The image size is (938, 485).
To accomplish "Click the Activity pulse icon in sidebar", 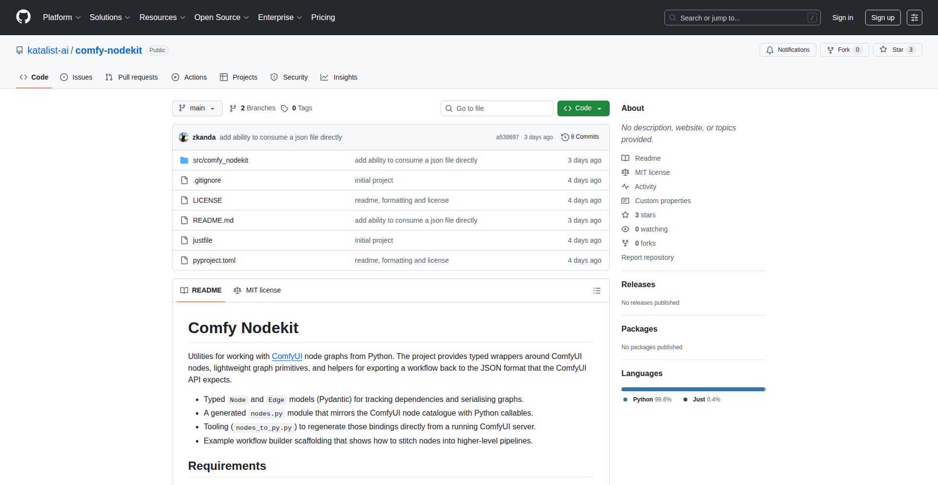I will (x=626, y=186).
